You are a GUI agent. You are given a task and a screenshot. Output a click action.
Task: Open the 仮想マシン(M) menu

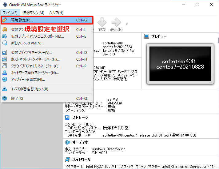point(34,13)
